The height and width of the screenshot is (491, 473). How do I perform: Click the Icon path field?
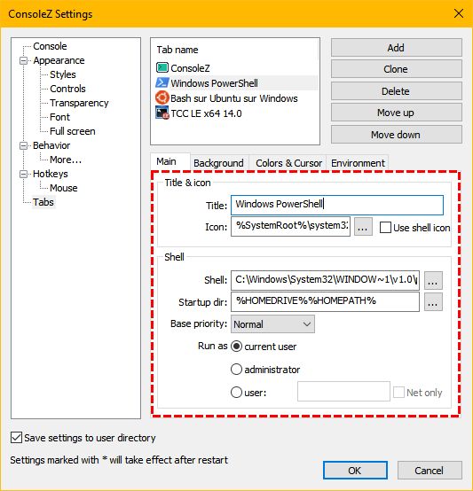click(290, 226)
